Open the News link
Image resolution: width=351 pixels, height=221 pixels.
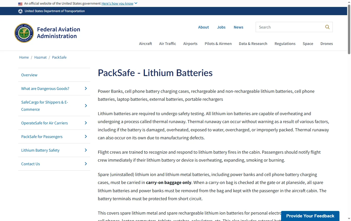click(x=238, y=27)
